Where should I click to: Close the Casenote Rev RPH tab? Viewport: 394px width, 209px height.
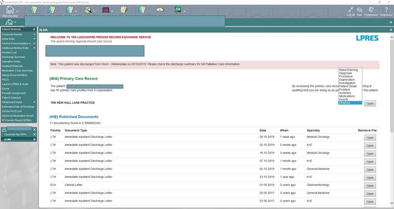(34, 135)
